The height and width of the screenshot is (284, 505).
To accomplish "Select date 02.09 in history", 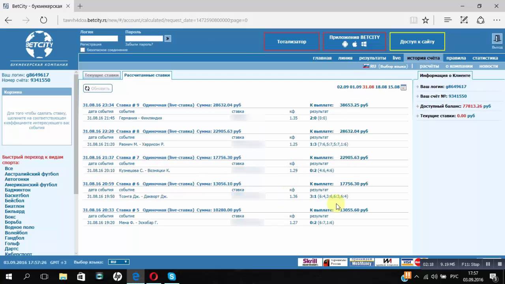I will pos(343,87).
